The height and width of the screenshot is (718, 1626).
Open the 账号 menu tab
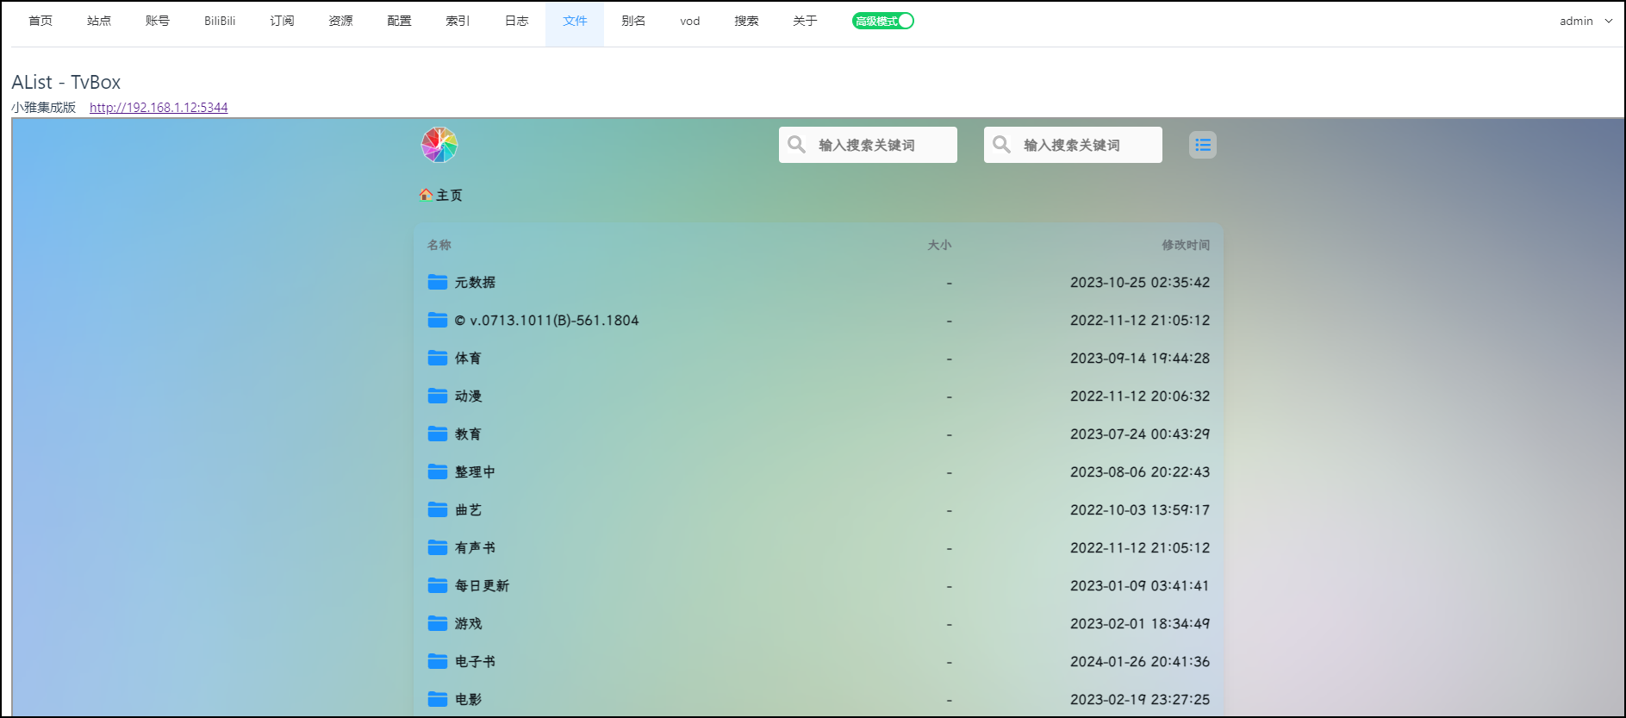pyautogui.click(x=158, y=21)
